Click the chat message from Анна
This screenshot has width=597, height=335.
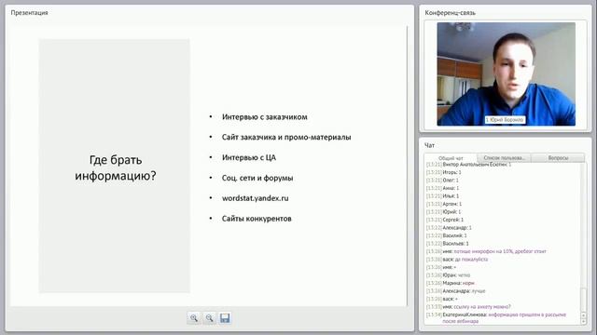tap(443, 188)
